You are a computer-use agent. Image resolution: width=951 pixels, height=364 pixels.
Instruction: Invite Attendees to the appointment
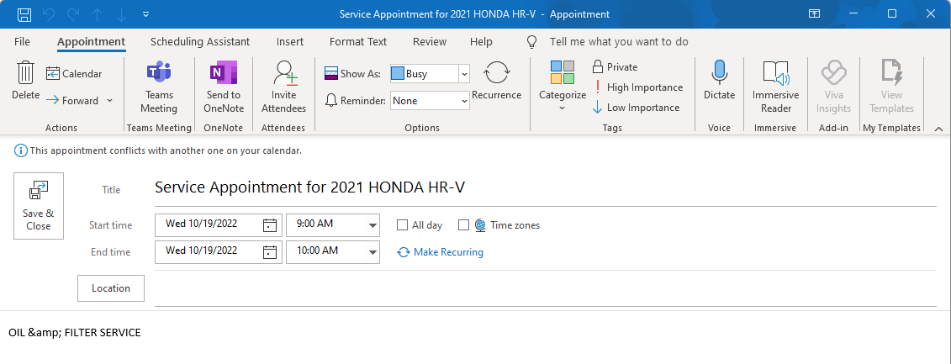coord(284,87)
